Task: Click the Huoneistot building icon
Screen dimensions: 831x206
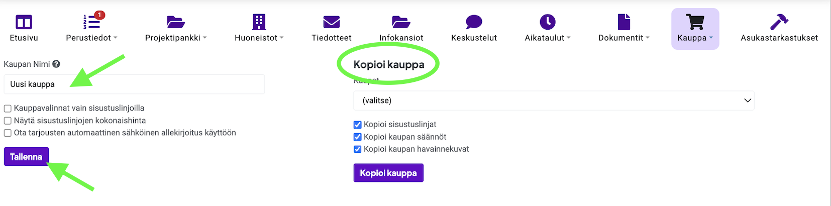Action: point(259,22)
